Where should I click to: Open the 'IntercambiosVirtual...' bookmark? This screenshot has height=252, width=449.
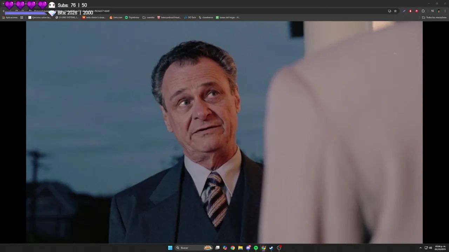(x=169, y=17)
